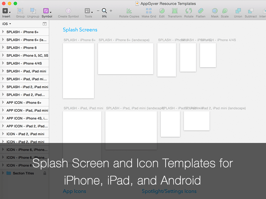The height and width of the screenshot is (199, 266).
Task: Apply the Union boolean operation
Action: click(x=238, y=11)
